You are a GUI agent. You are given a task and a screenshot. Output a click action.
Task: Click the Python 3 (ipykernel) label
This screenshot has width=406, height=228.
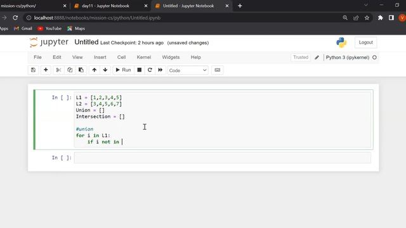348,58
